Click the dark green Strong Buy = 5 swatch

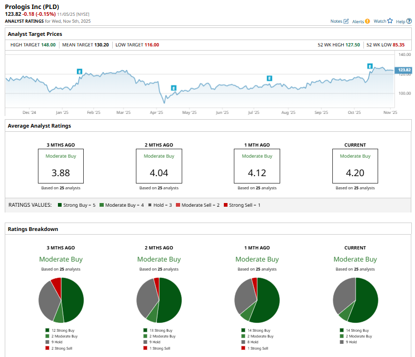tap(60, 205)
